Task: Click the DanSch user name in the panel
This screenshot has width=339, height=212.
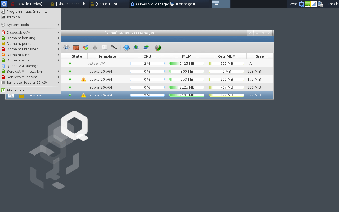Action: pyautogui.click(x=331, y=4)
